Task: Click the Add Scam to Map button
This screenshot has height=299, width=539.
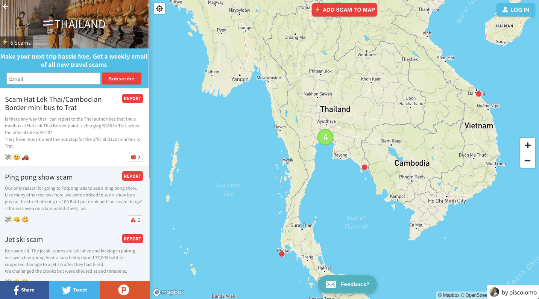Action: coord(345,10)
